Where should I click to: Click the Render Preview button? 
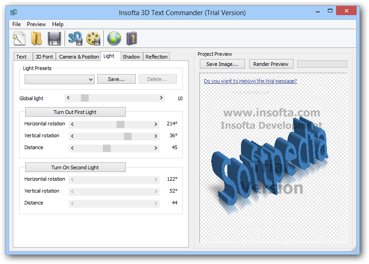tap(271, 64)
